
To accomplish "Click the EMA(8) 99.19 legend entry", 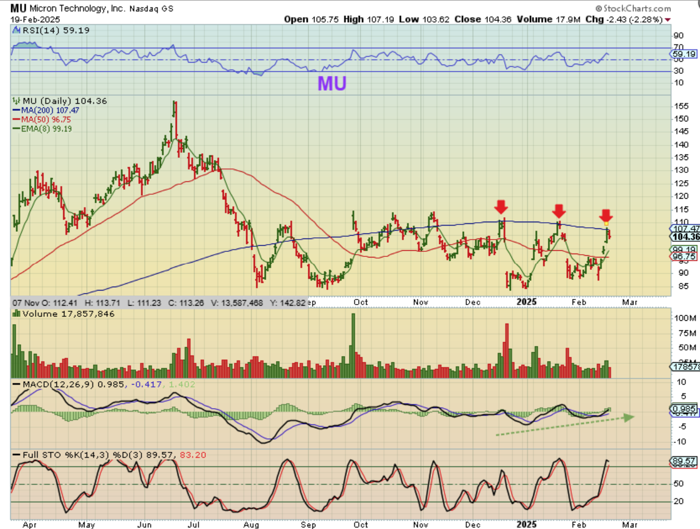I will click(x=42, y=128).
